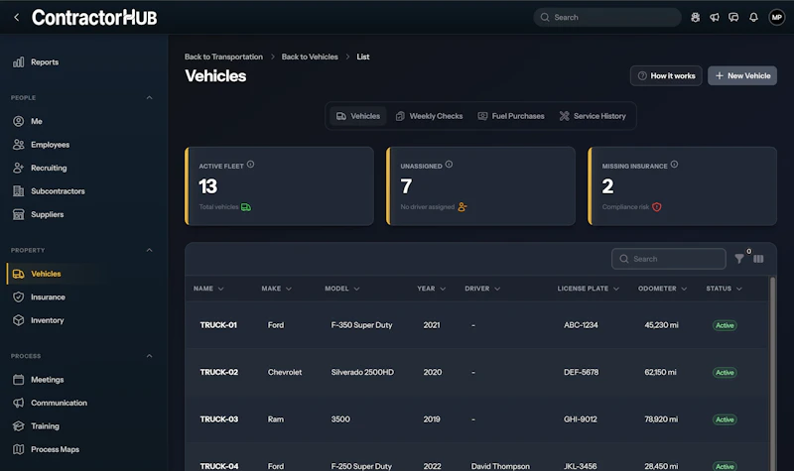Click the ContractorHUB logo
The height and width of the screenshot is (471, 794).
coord(94,18)
